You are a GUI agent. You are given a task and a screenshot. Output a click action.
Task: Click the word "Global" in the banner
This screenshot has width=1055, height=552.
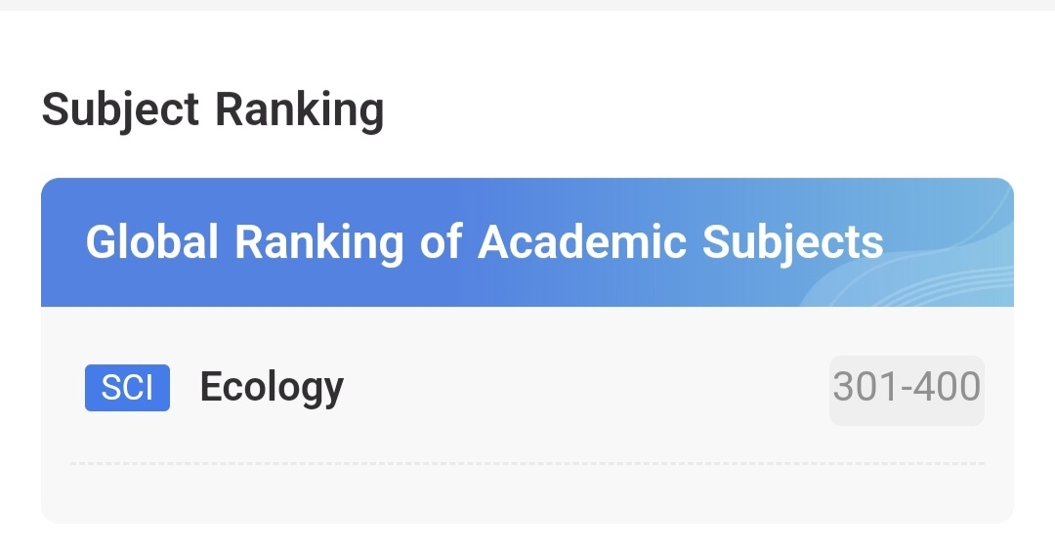151,241
